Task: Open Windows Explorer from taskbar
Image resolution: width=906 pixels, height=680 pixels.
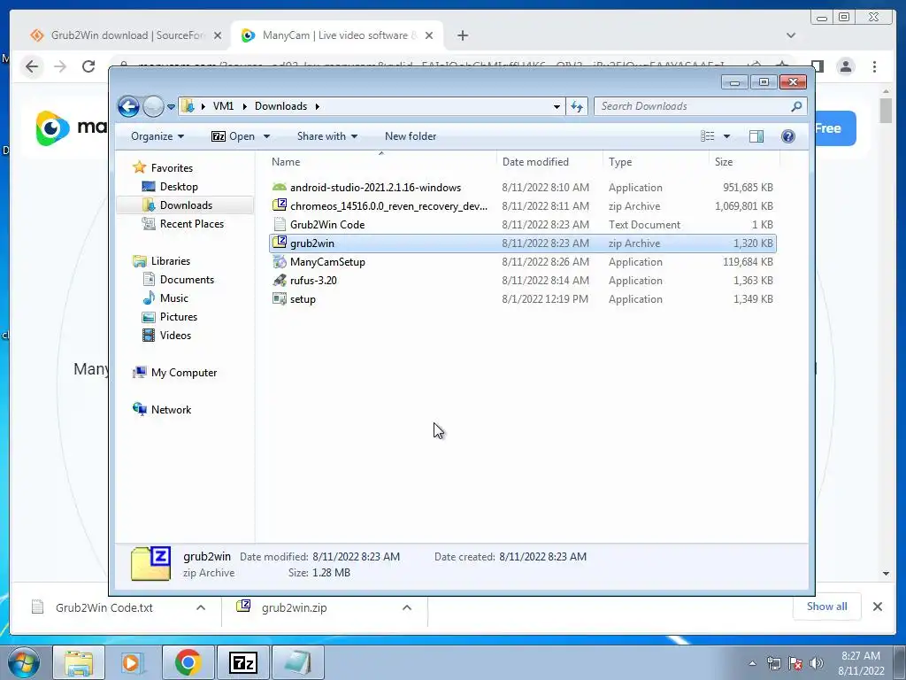Action: point(79,662)
